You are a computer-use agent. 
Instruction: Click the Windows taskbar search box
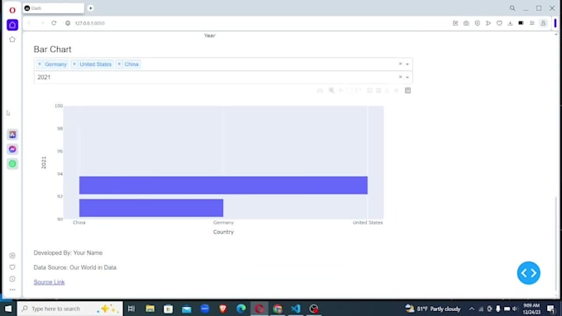tap(70, 309)
